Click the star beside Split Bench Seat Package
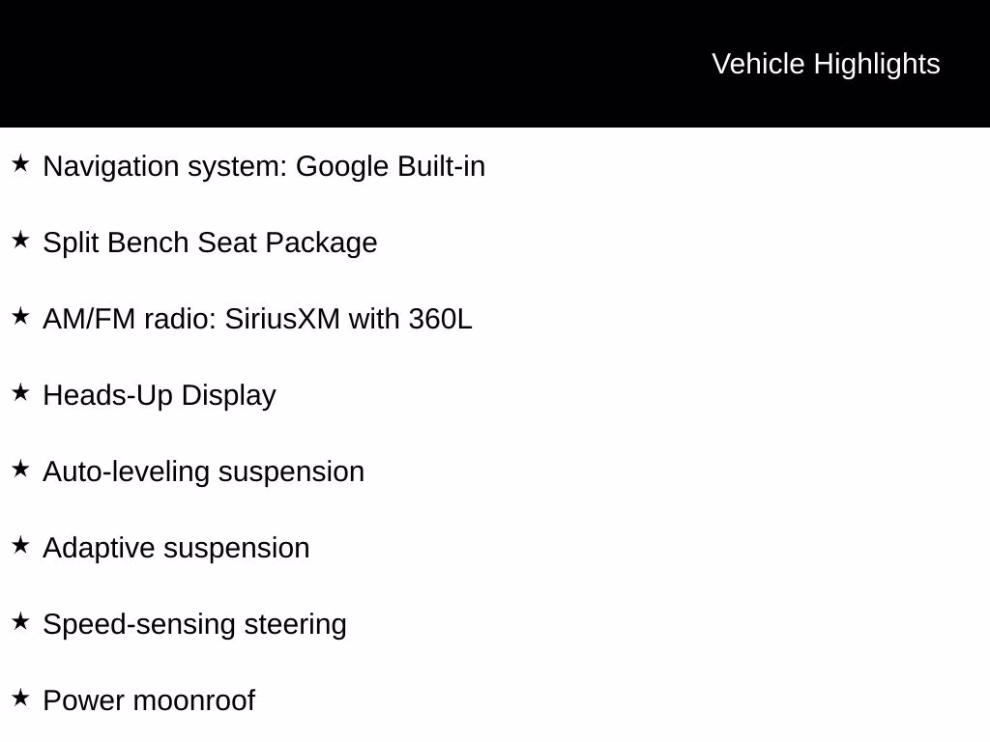The height and width of the screenshot is (742, 990). click(20, 241)
